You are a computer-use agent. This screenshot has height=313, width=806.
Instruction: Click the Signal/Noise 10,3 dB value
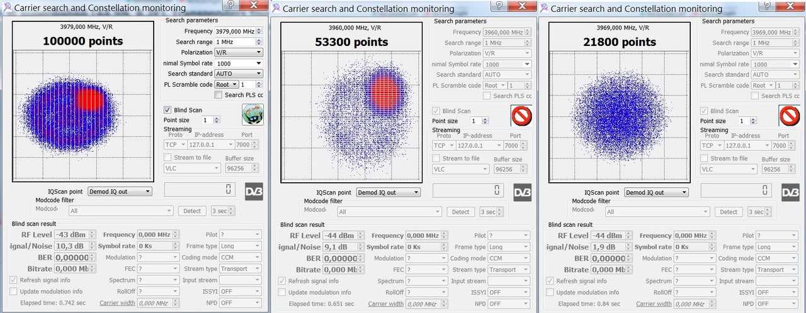76,246
